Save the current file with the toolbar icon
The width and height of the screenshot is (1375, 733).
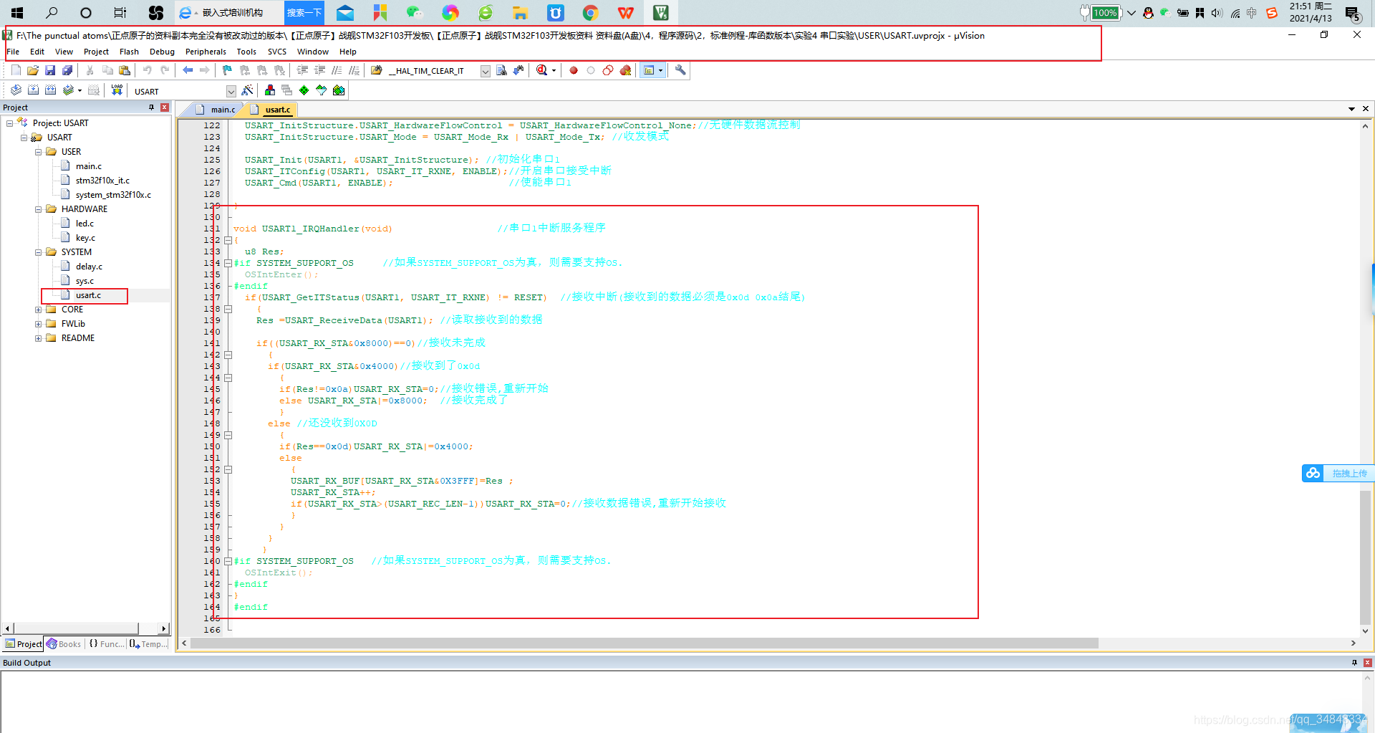[x=50, y=70]
